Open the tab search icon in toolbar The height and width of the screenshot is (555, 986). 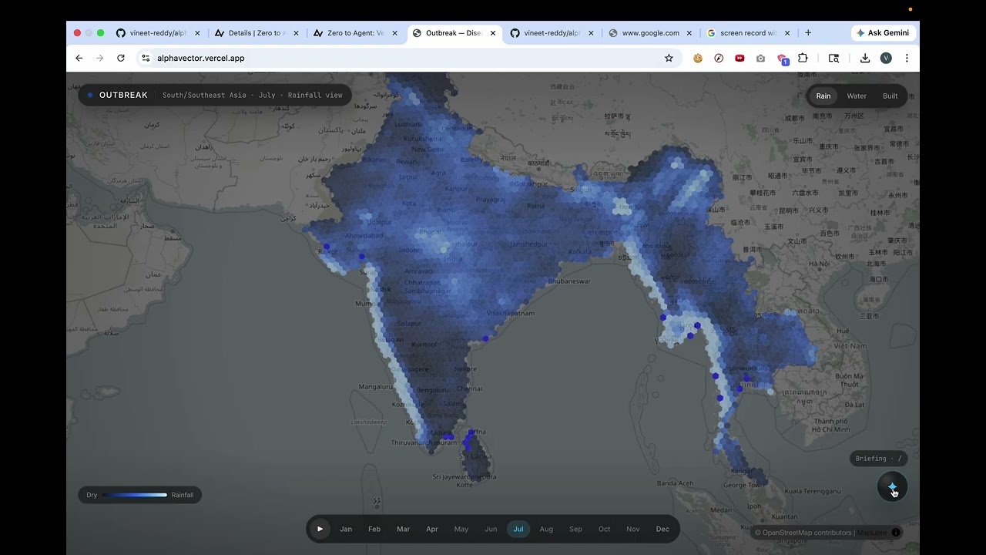pyautogui.click(x=833, y=58)
